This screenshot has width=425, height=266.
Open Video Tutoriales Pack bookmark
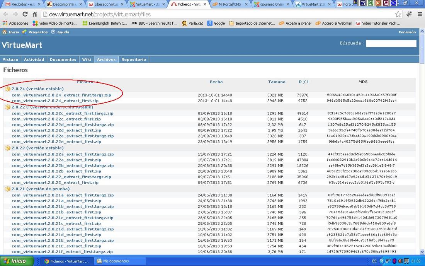378,23
